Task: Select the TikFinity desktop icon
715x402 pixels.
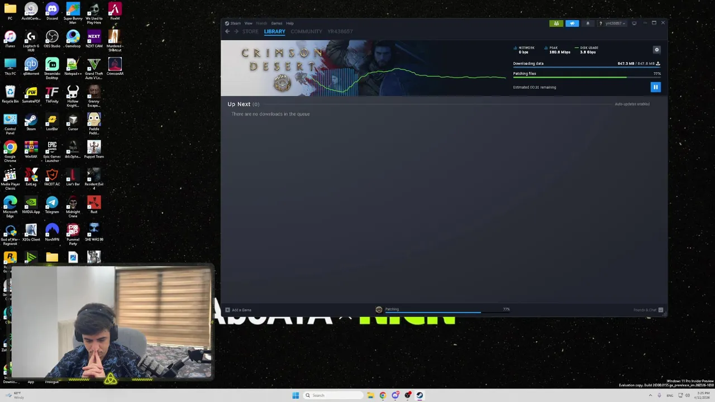Action: tap(52, 94)
